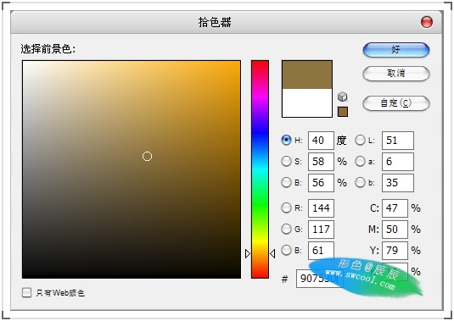This screenshot has height=321, width=454.
Task: Select the Lab L radio button
Action: point(360,140)
